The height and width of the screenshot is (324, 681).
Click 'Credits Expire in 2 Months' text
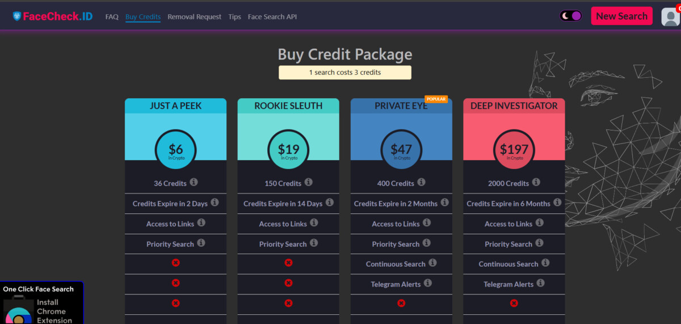(396, 204)
